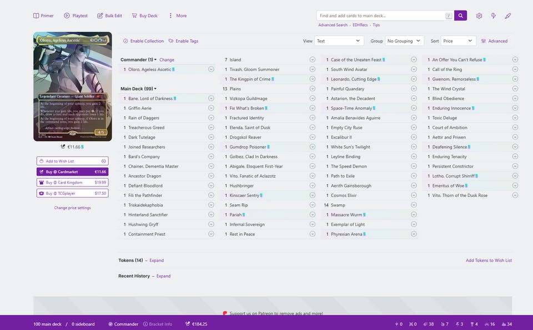This screenshot has height=330, width=533.
Task: Open Bulk Edit
Action: (109, 16)
